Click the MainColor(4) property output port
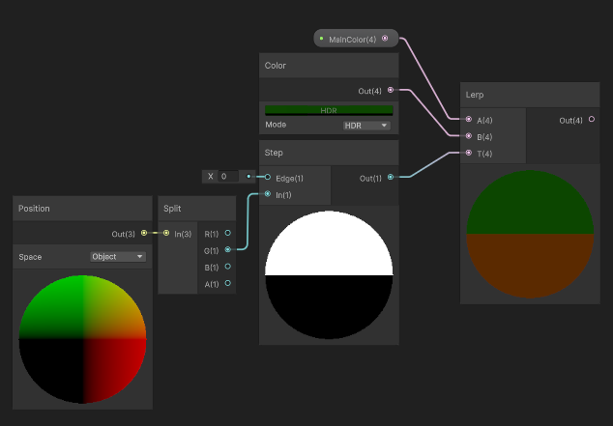613x426 pixels. coord(385,39)
